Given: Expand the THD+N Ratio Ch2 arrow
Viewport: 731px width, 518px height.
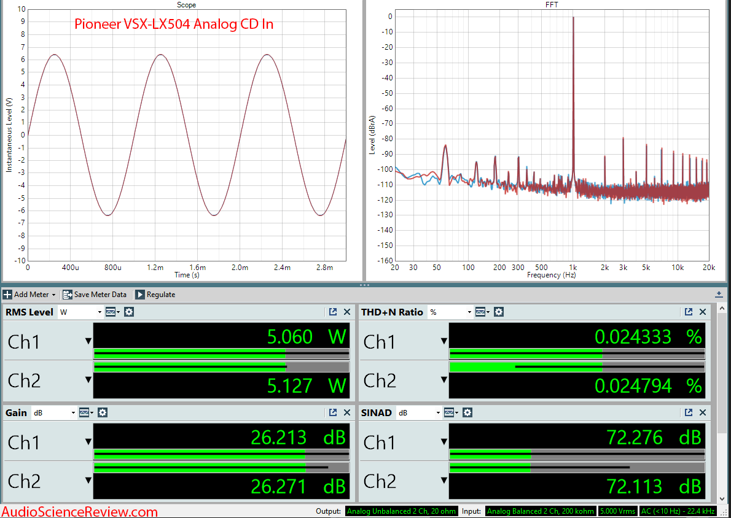Looking at the screenshot, I should pyautogui.click(x=444, y=380).
